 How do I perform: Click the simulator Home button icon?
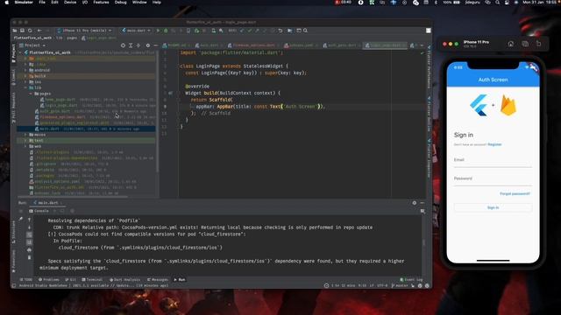click(x=510, y=44)
